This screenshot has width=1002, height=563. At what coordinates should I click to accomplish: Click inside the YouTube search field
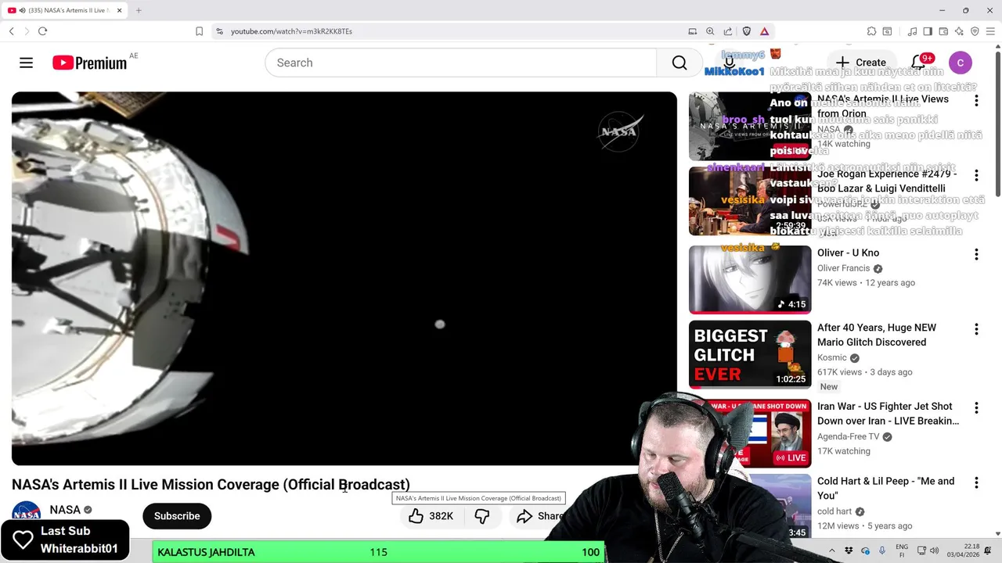[461, 63]
